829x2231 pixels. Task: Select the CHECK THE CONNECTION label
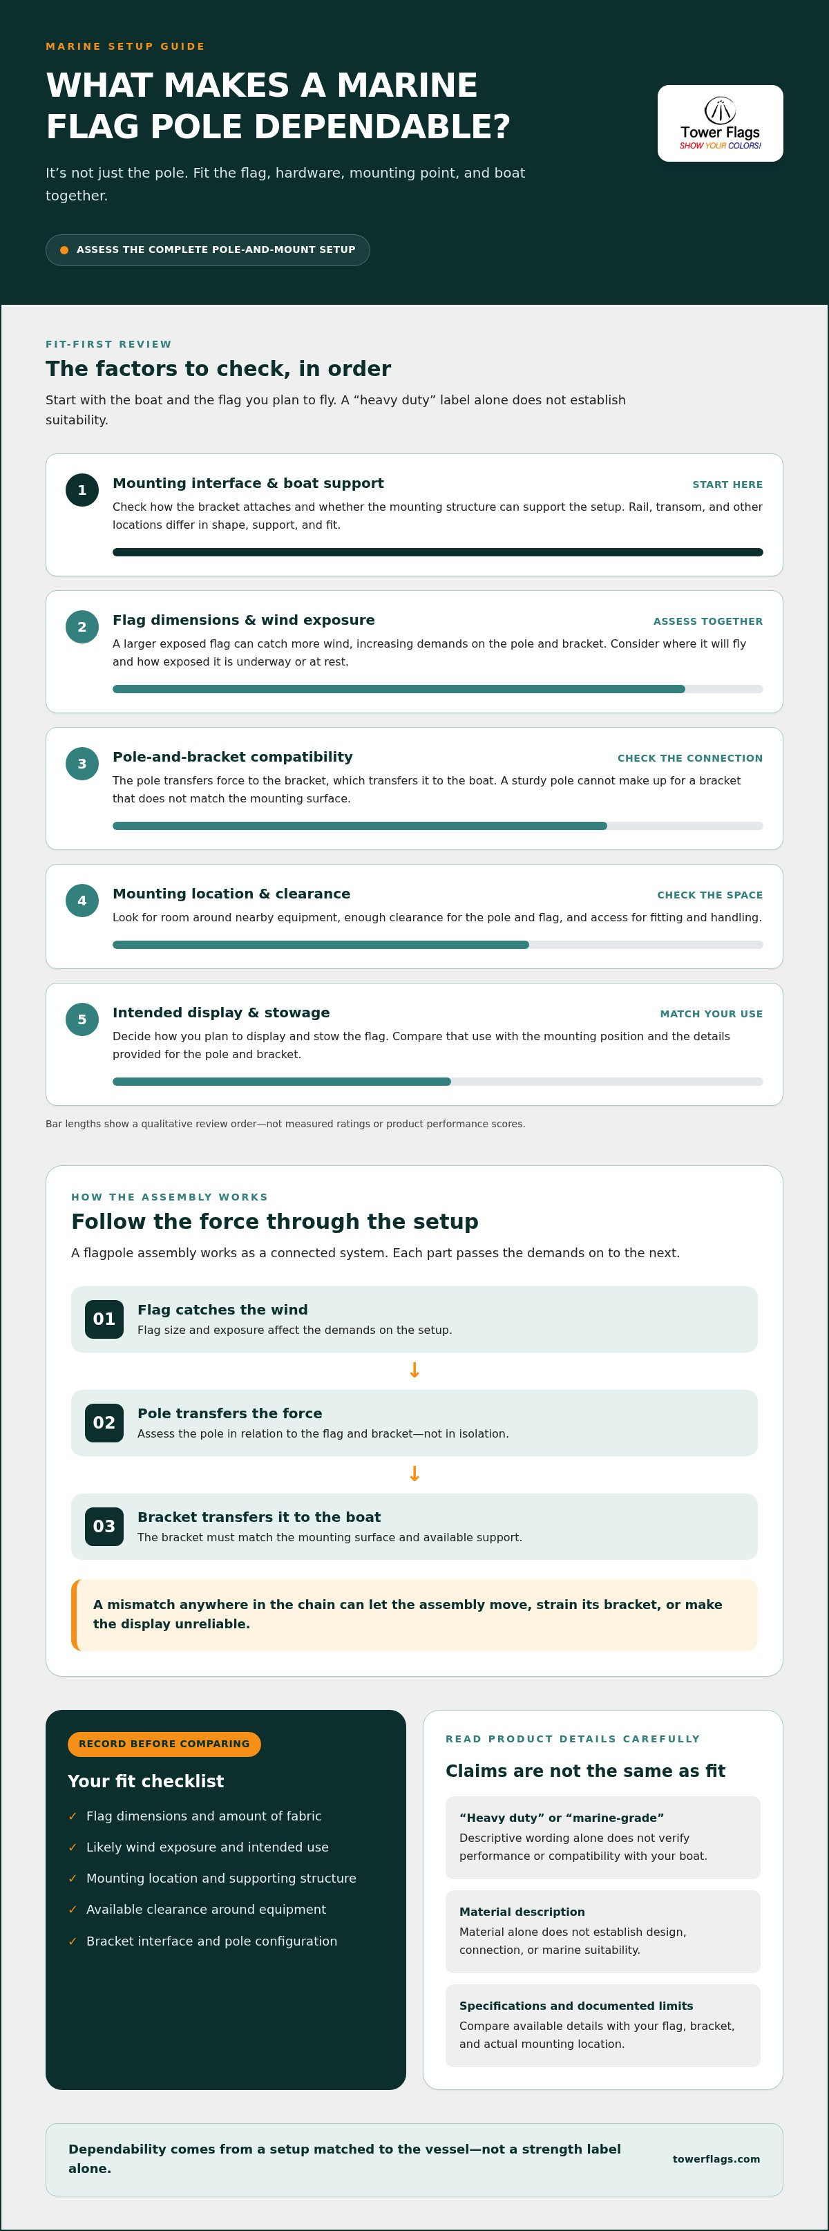(689, 759)
